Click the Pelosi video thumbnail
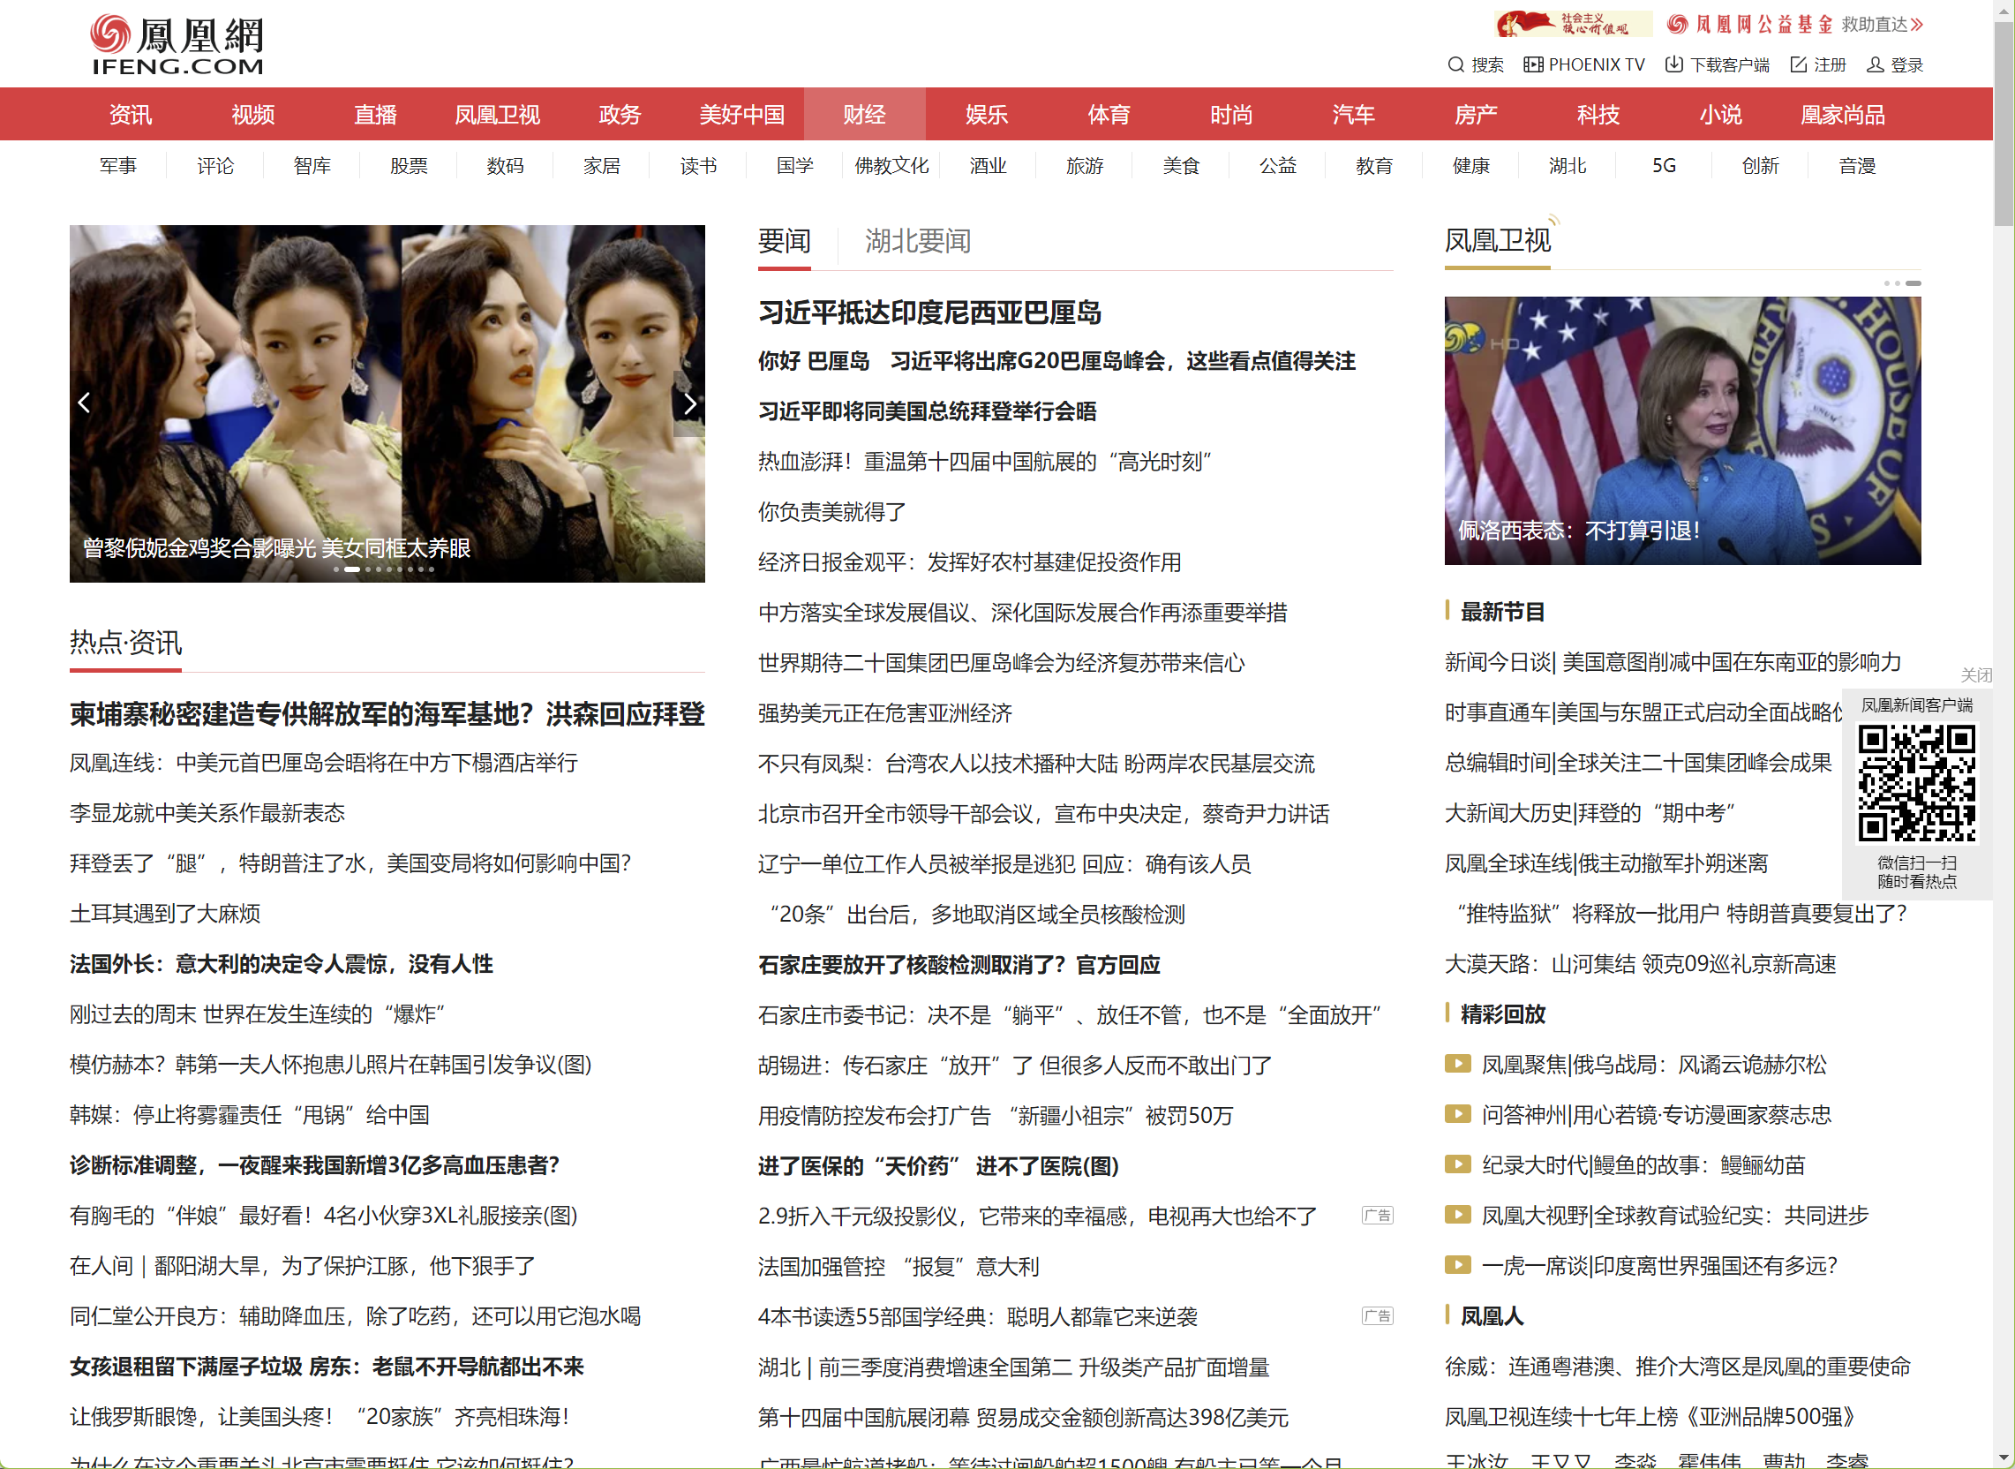The height and width of the screenshot is (1469, 2015). 1681,430
